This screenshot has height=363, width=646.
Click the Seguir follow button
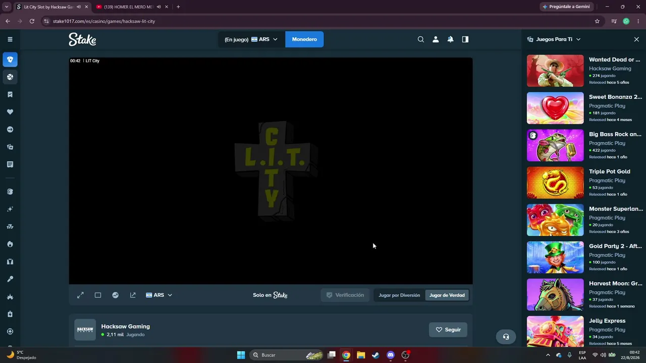(x=448, y=330)
